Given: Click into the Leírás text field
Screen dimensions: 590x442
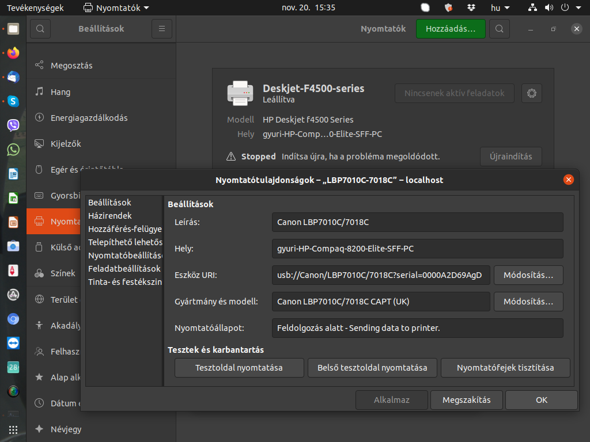Looking at the screenshot, I should pyautogui.click(x=417, y=222).
